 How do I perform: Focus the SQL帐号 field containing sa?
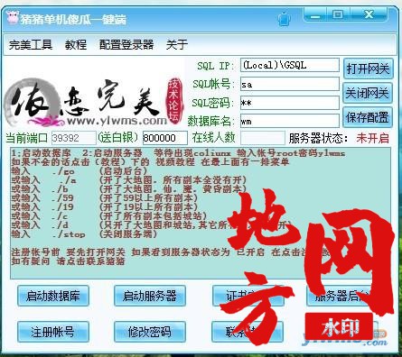click(x=290, y=84)
